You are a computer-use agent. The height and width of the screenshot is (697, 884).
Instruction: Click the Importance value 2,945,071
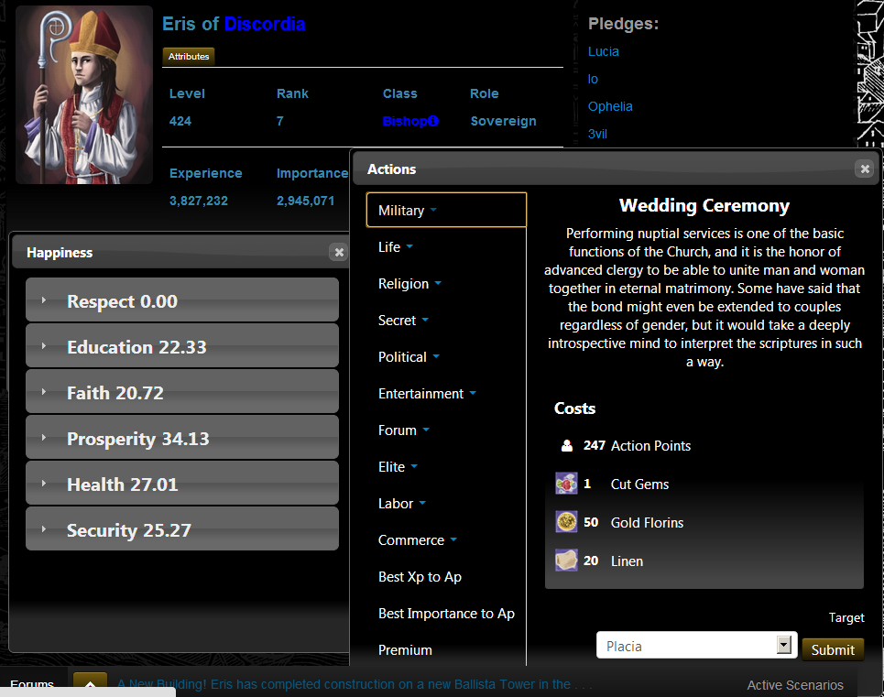click(x=305, y=201)
